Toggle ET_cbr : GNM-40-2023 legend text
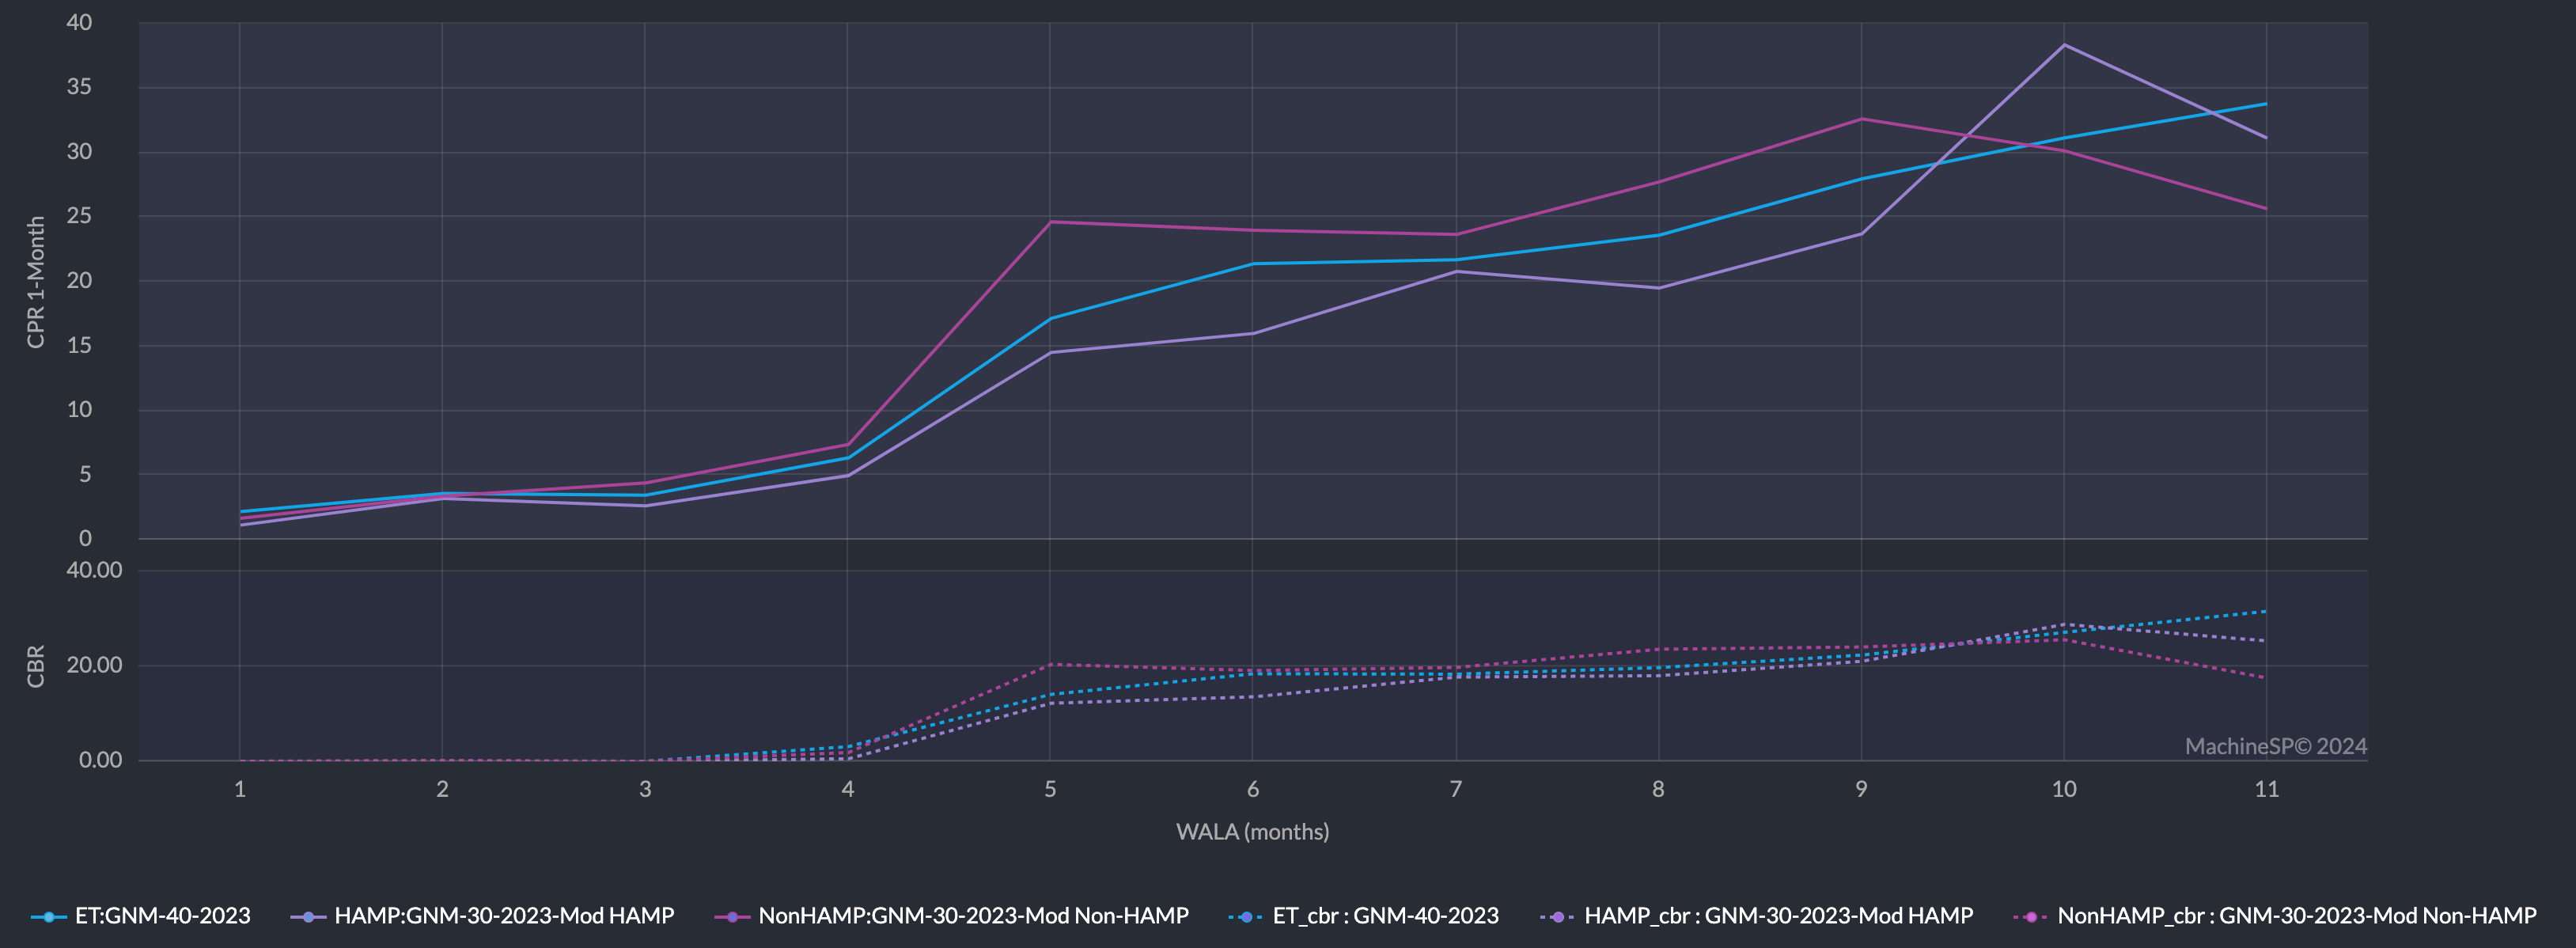The image size is (2576, 948). coord(1385,916)
